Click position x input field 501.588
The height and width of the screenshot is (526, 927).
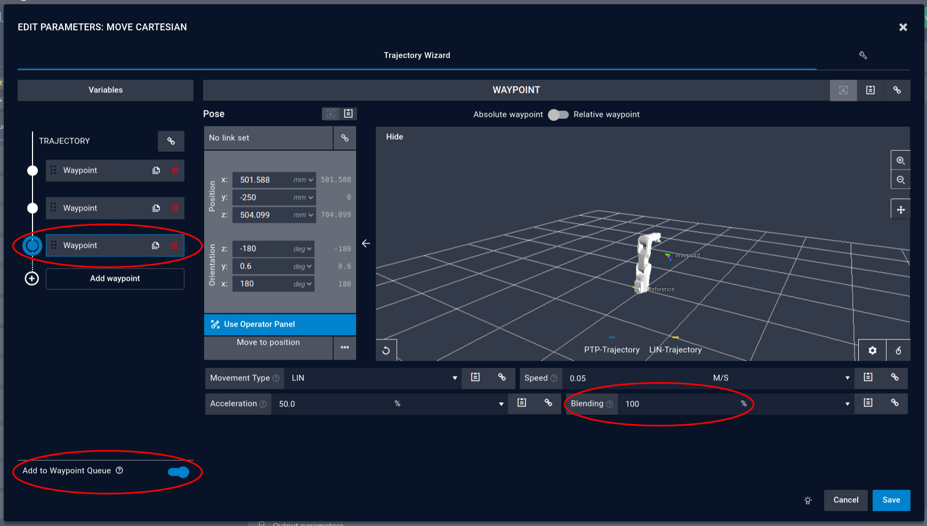pyautogui.click(x=263, y=180)
